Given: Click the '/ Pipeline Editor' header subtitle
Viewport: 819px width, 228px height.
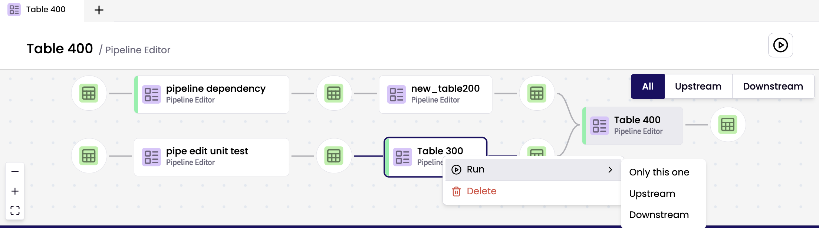Looking at the screenshot, I should [x=134, y=50].
